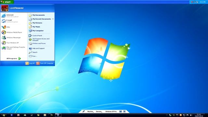Image resolution: width=208 pixels, height=117 pixels.
Task: Open the Machine menu in VM toolbar
Action: tap(90, 111)
